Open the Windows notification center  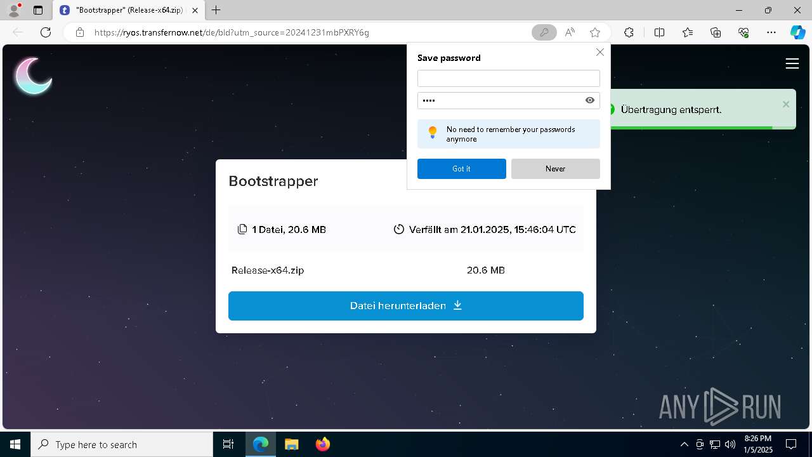(x=791, y=444)
